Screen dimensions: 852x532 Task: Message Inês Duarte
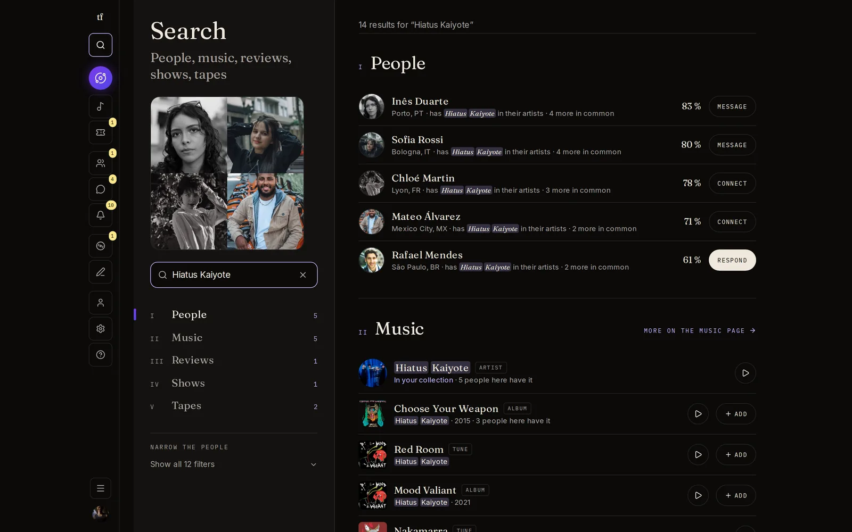pos(732,107)
